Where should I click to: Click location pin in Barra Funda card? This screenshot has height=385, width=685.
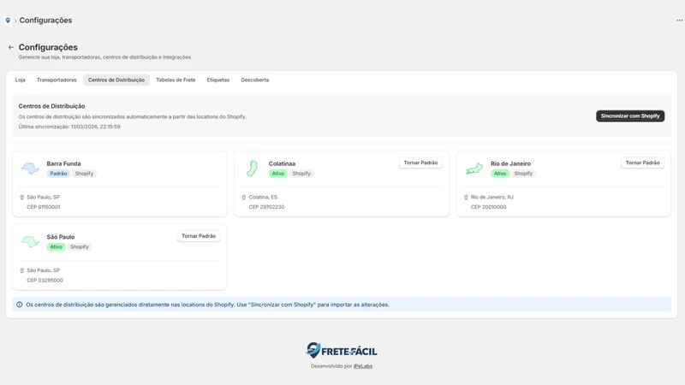(x=22, y=198)
